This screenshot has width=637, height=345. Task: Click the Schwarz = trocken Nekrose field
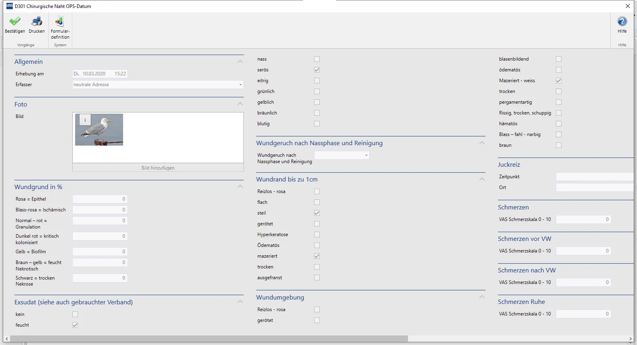click(100, 278)
